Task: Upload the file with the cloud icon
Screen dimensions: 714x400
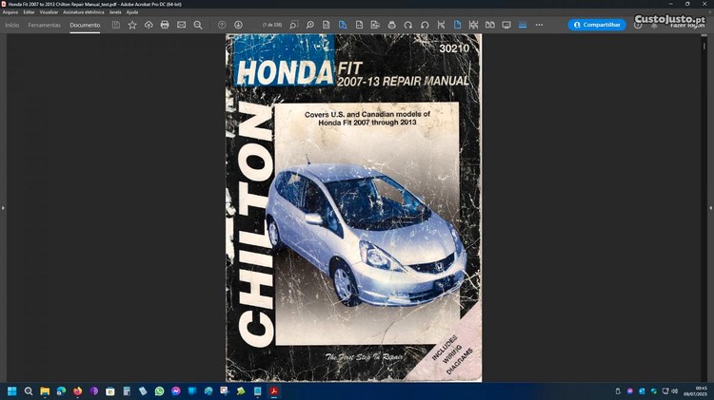Action: tap(149, 25)
